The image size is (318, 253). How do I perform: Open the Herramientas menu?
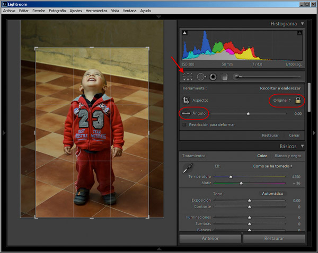pos(96,11)
